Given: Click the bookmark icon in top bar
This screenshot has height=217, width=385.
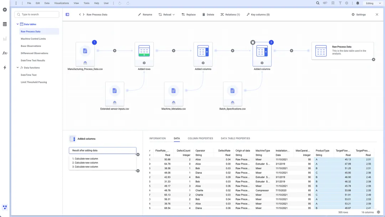Looking at the screenshot, I should pos(333,3).
